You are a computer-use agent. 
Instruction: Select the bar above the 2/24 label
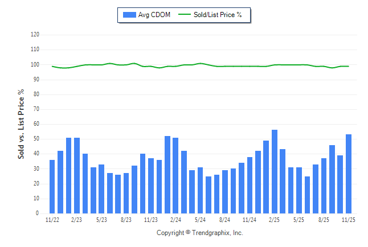tap(175, 175)
